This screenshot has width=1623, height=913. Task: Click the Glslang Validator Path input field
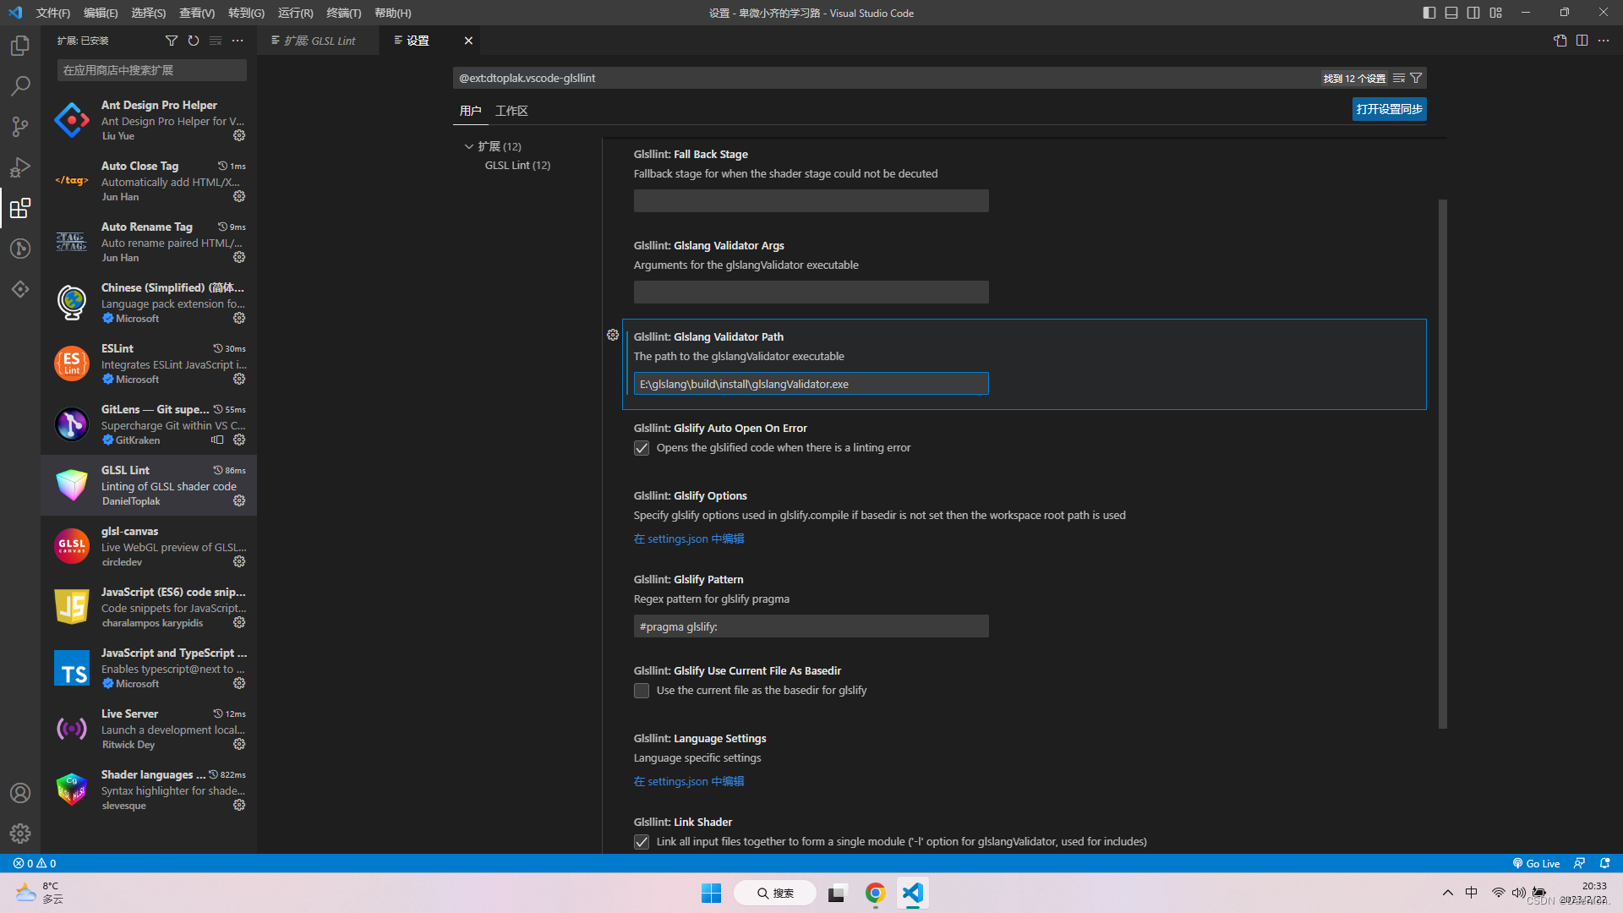click(811, 384)
